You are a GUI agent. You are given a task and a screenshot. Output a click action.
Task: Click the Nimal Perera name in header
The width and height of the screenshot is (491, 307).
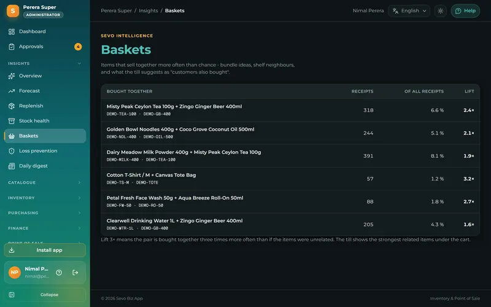[368, 10]
